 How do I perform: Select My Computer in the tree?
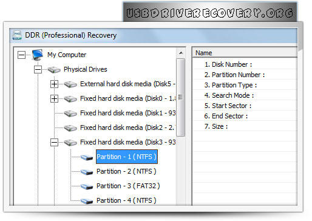(67, 55)
